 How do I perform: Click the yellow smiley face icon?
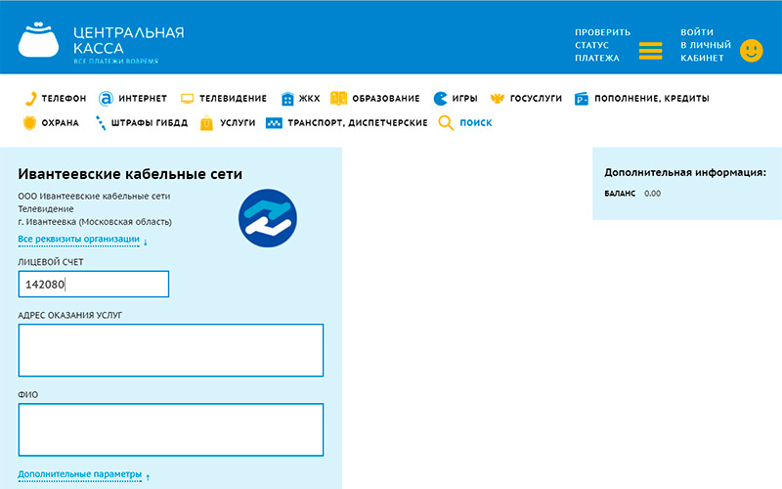[751, 51]
